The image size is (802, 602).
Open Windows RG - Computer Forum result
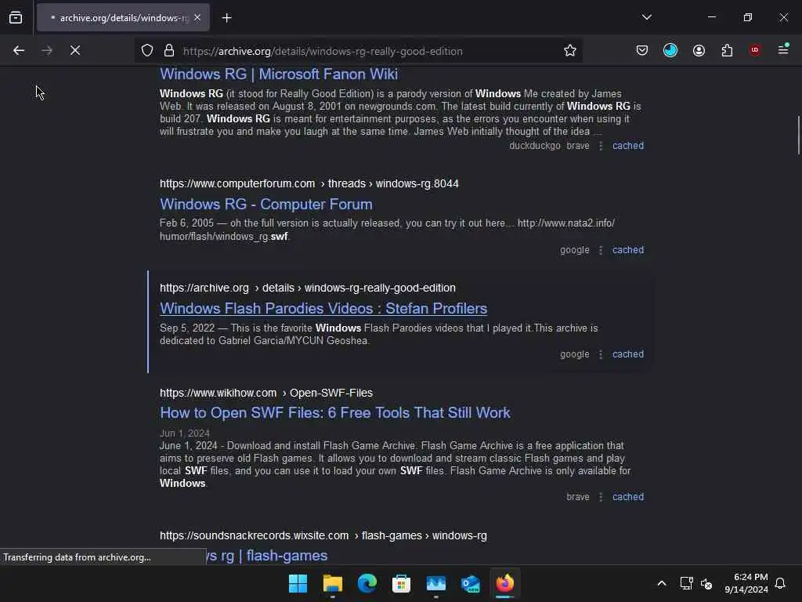(266, 205)
